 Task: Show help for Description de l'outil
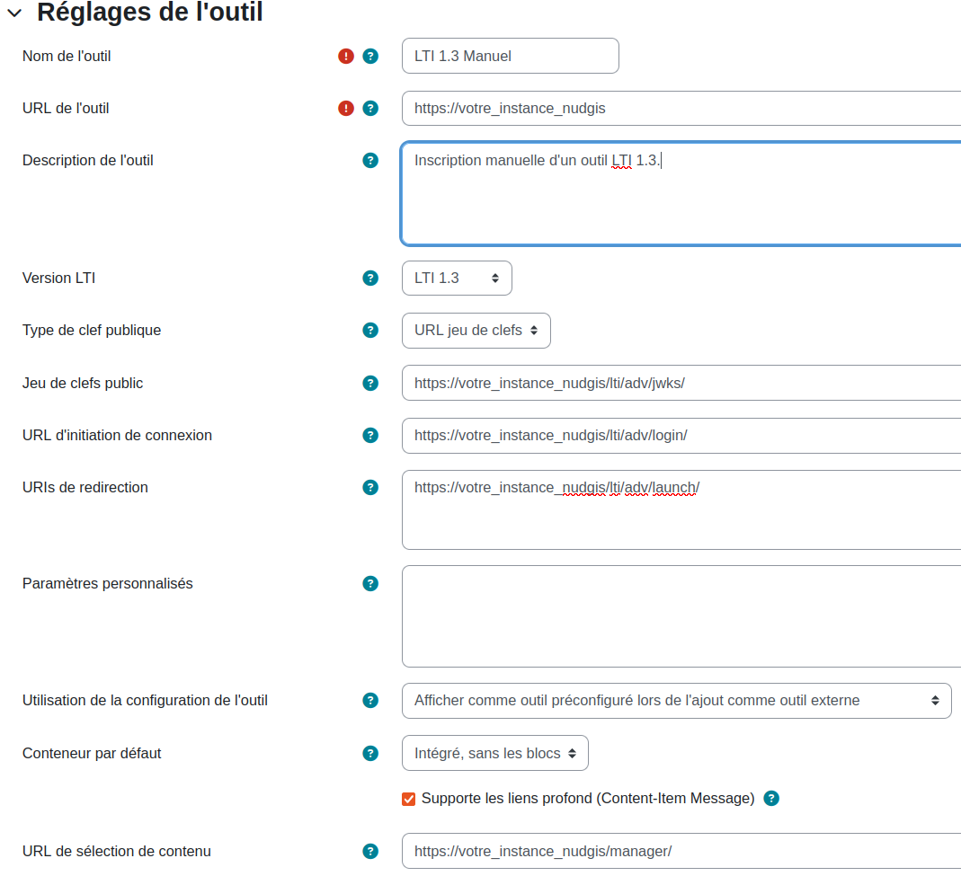370,161
